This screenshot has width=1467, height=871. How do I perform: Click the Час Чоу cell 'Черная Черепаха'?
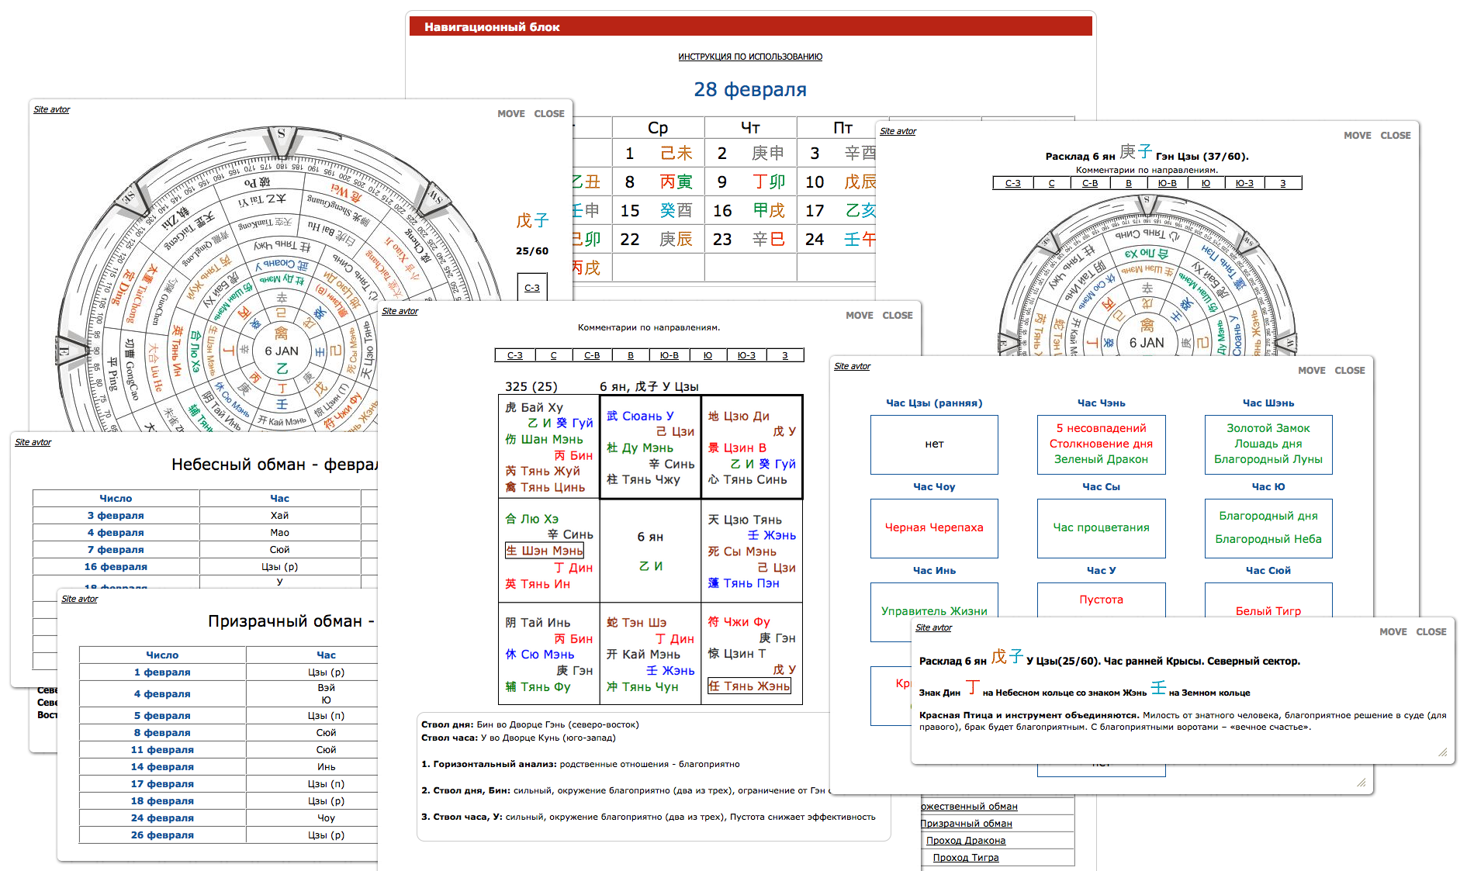click(934, 528)
